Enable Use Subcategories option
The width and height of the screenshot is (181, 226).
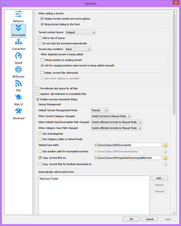click(40, 134)
